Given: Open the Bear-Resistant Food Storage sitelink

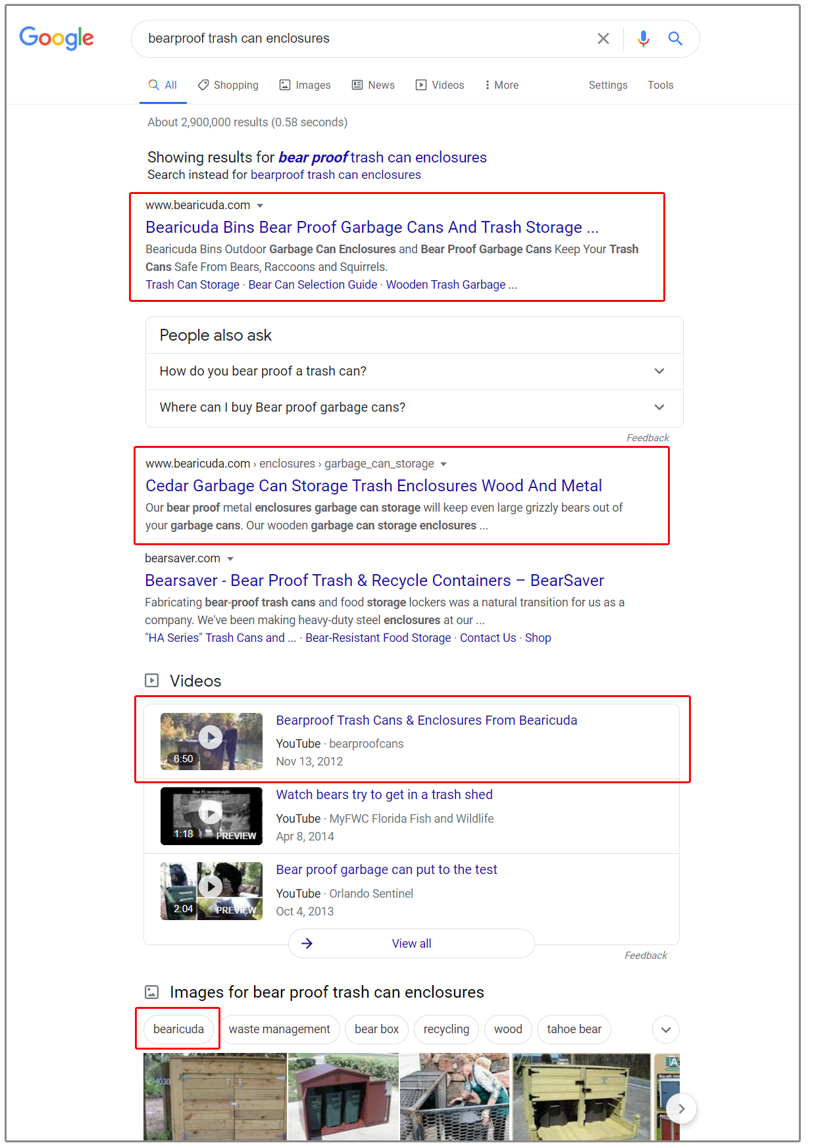Looking at the screenshot, I should [x=378, y=637].
